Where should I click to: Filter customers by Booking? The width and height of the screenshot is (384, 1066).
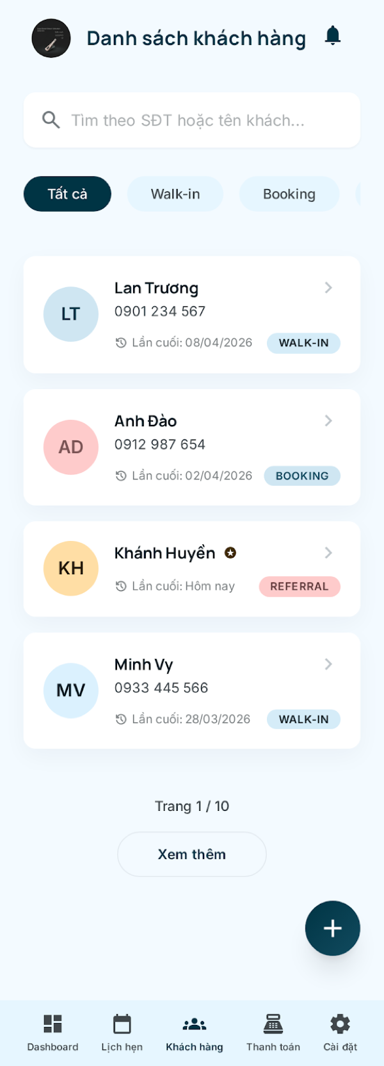coord(289,194)
